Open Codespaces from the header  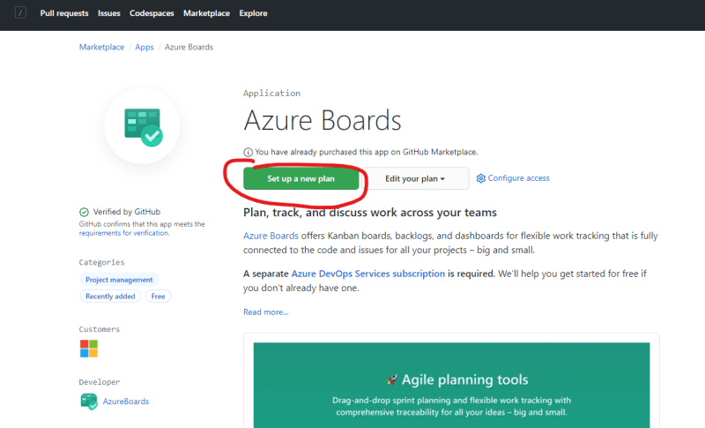coord(152,13)
